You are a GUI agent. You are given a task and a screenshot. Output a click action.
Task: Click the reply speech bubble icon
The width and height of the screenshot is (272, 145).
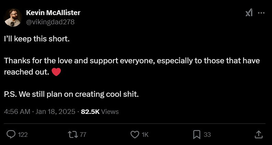click(11, 134)
